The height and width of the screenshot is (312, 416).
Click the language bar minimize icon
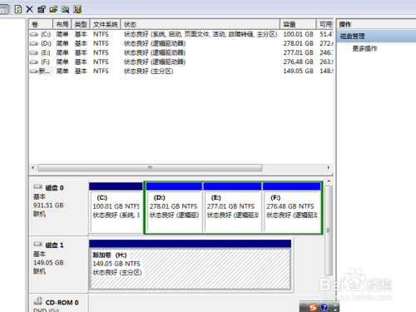335,305
